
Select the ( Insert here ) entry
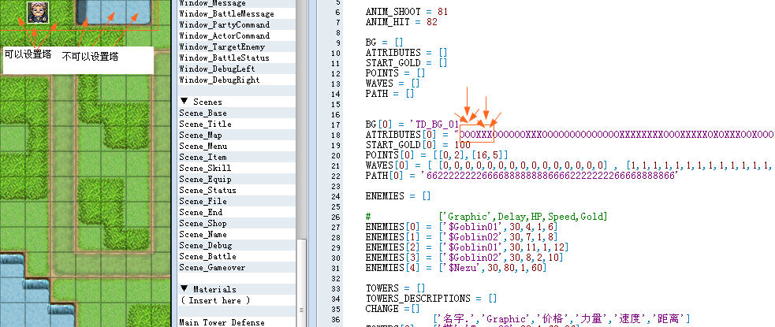tap(237, 300)
